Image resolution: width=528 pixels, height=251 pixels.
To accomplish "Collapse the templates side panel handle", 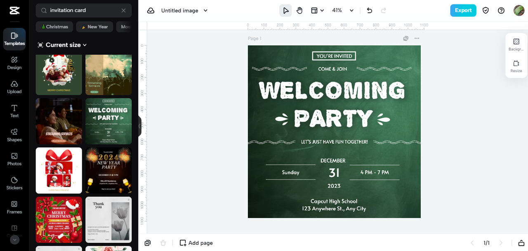I will [x=140, y=126].
